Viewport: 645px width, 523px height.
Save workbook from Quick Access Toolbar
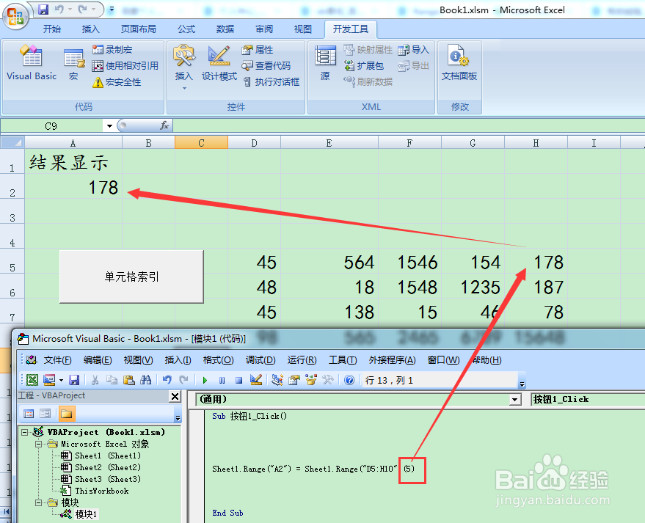[x=43, y=9]
